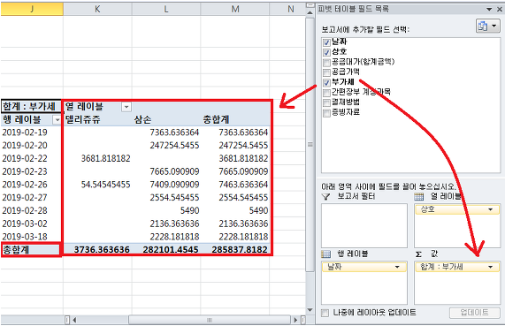Uncheck the 부가세 field checkbox
The height and width of the screenshot is (326, 505).
click(326, 82)
